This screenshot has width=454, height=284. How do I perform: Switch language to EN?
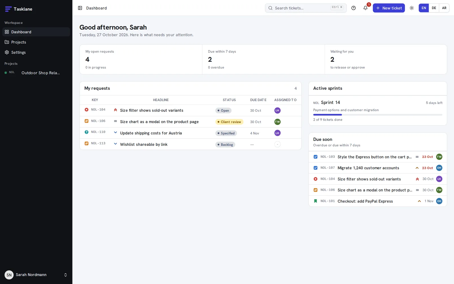(x=424, y=8)
